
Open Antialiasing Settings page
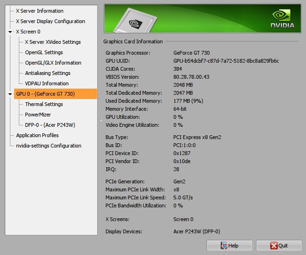tap(48, 73)
